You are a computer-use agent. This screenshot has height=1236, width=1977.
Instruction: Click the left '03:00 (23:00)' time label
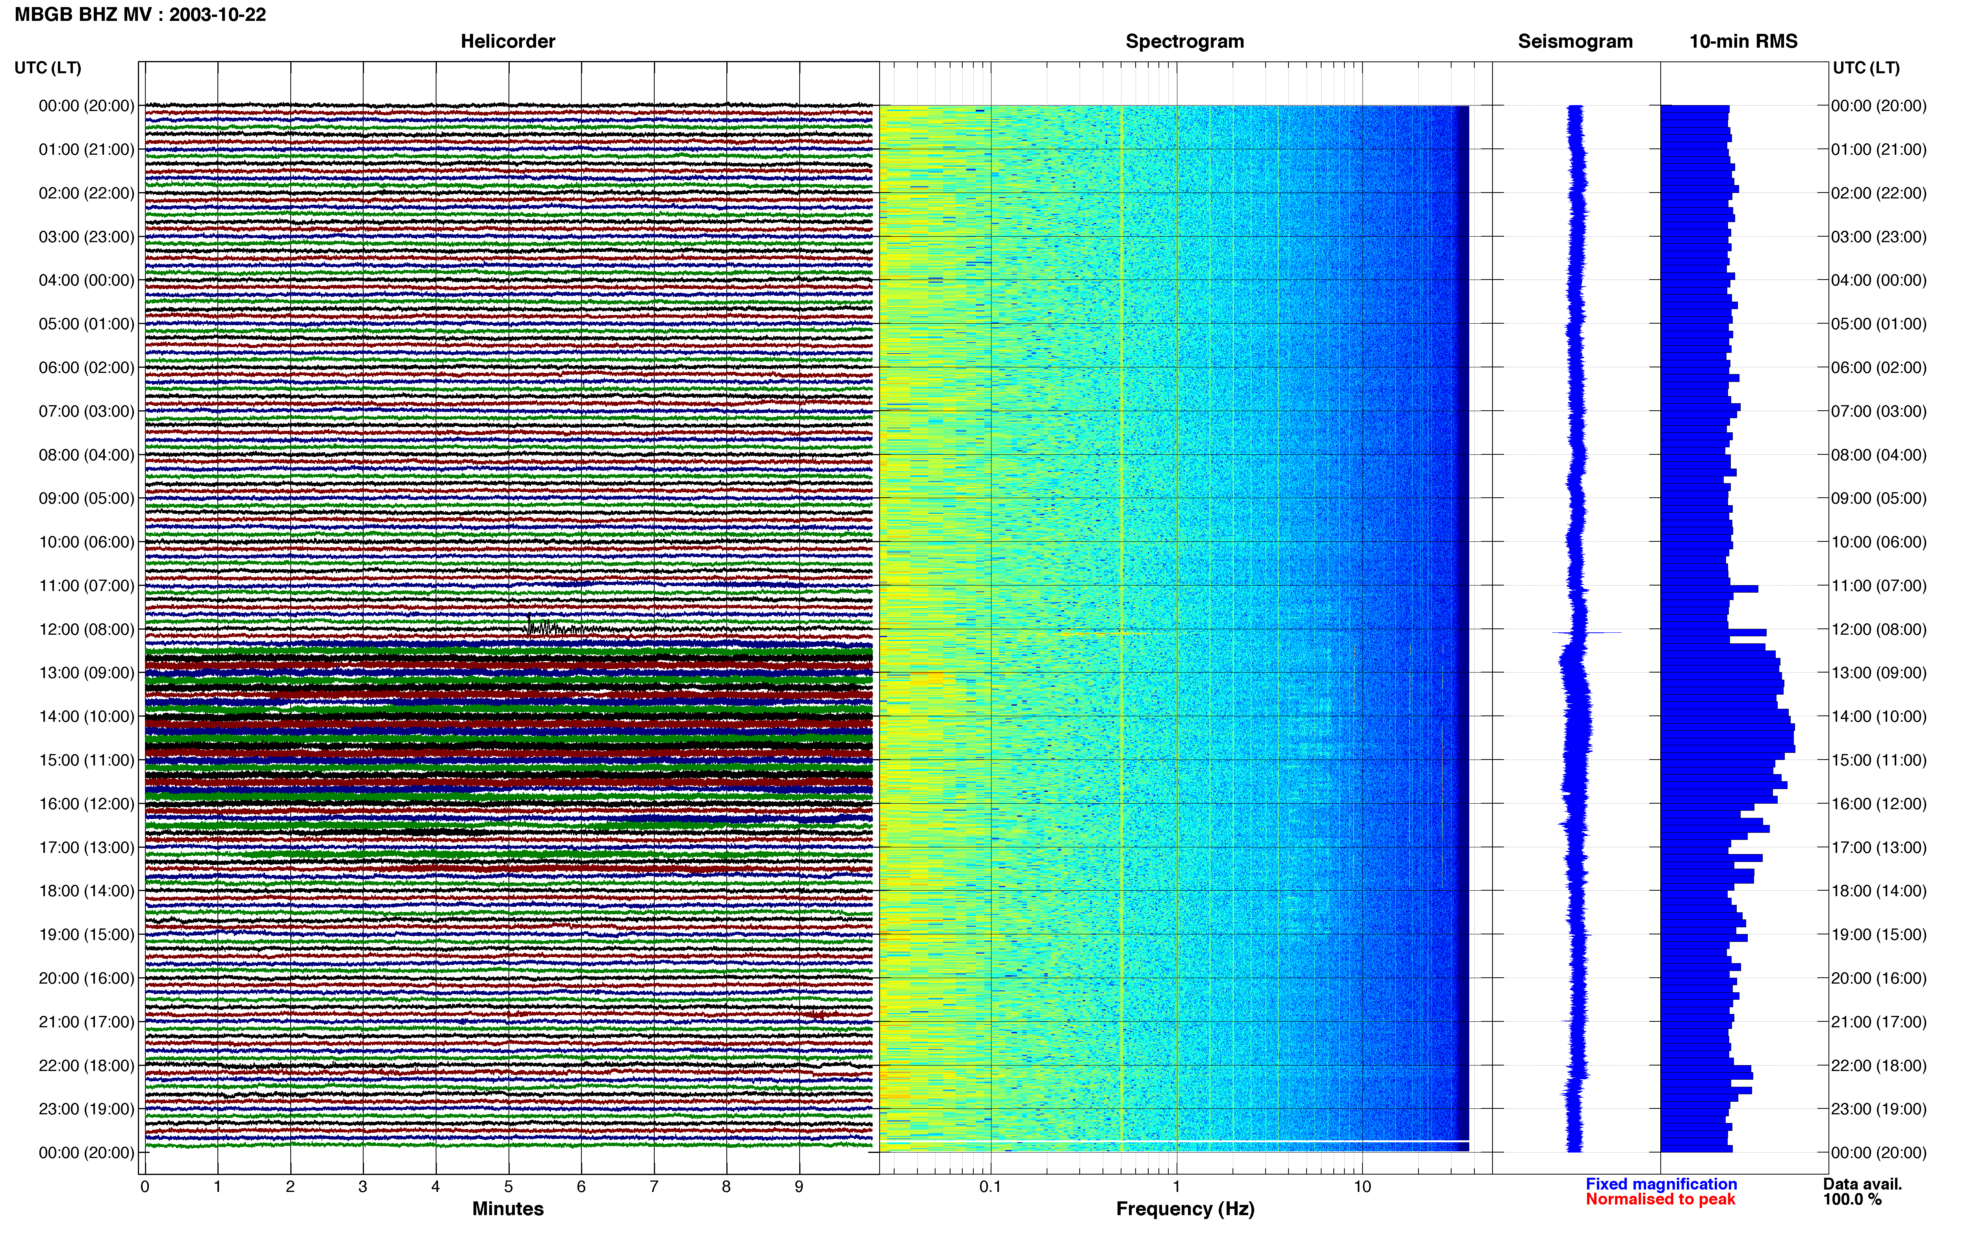pos(87,237)
